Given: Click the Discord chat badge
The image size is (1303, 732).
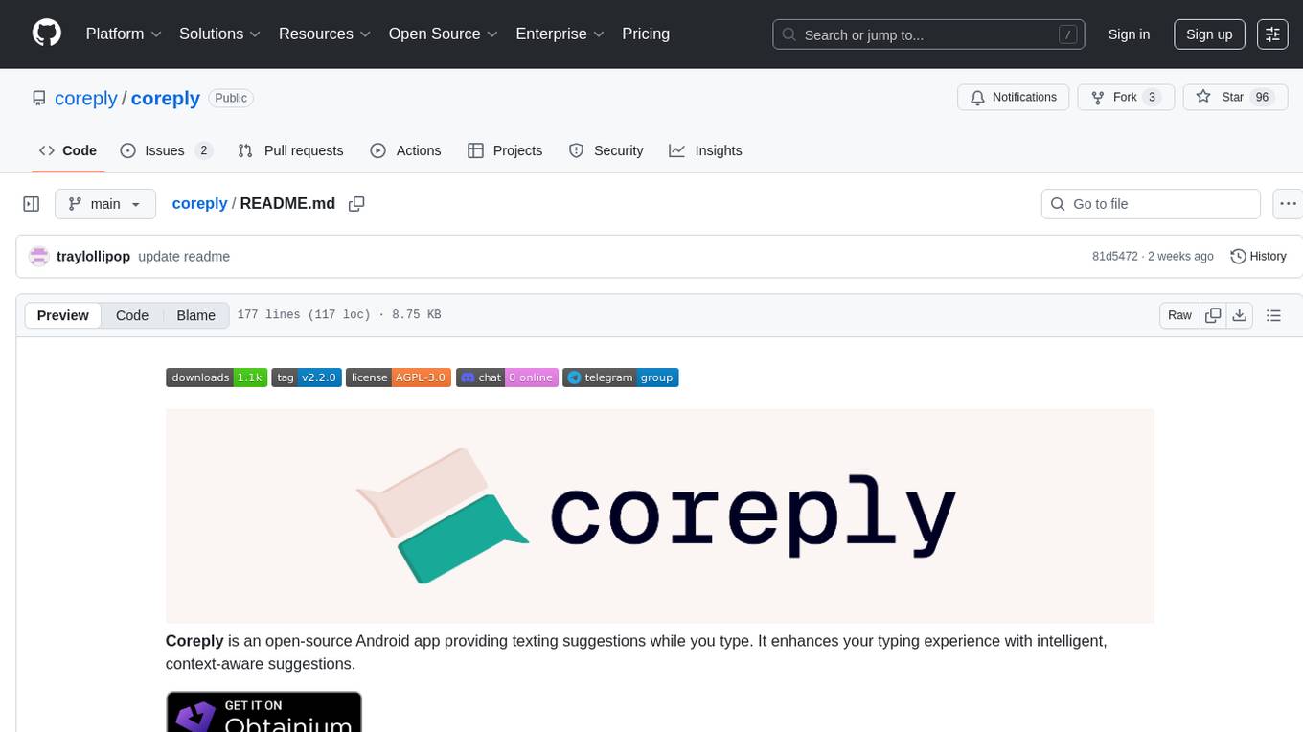Looking at the screenshot, I should pyautogui.click(x=507, y=377).
